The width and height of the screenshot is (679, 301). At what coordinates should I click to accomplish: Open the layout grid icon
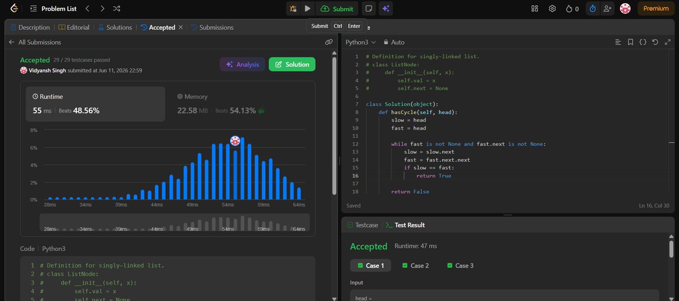coord(535,8)
